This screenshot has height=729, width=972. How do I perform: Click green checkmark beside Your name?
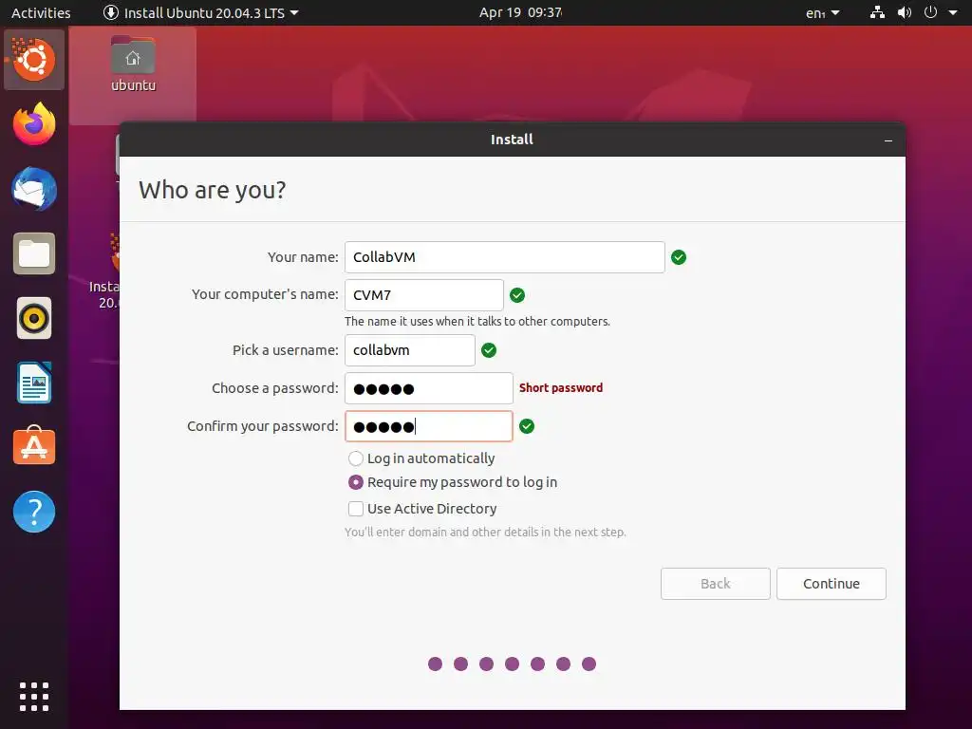(679, 257)
